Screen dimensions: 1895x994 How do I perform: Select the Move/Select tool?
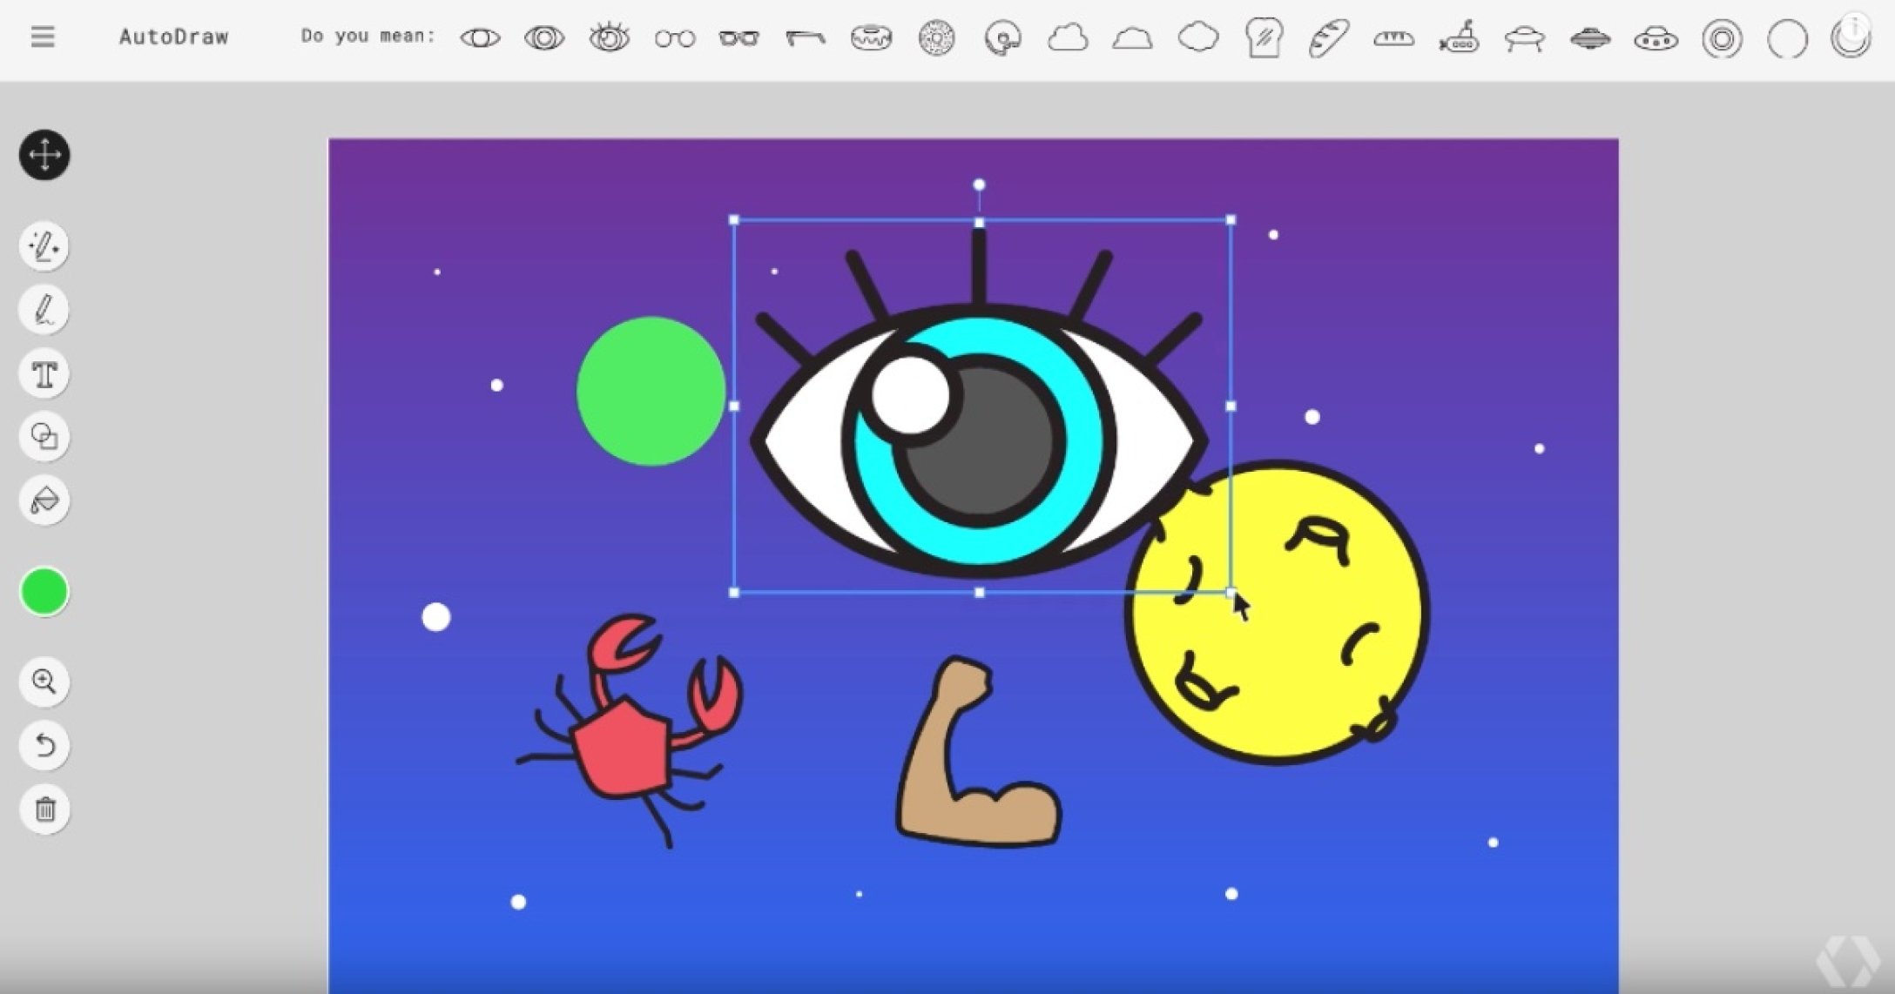pyautogui.click(x=44, y=155)
